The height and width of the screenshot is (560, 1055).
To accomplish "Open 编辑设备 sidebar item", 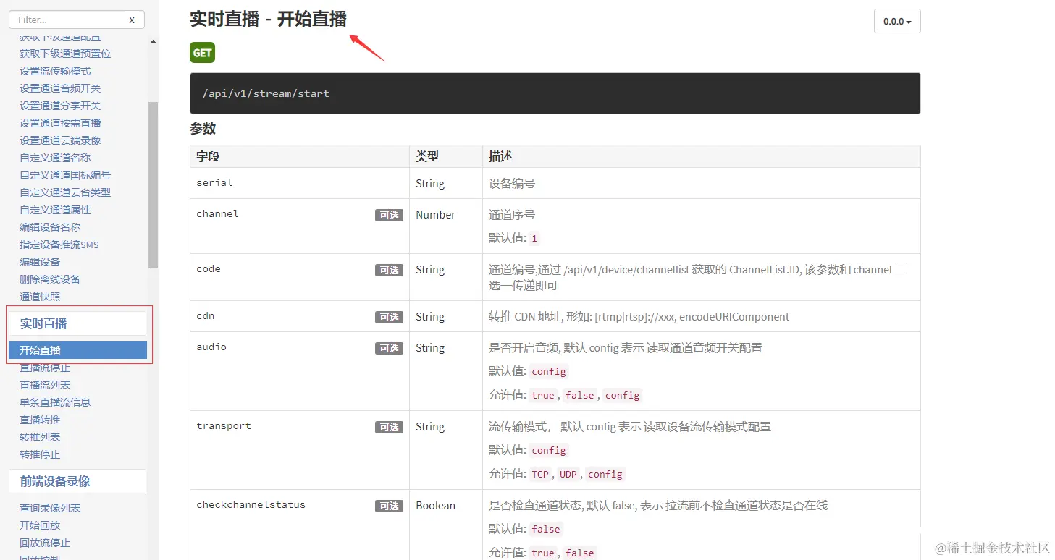I will point(40,262).
